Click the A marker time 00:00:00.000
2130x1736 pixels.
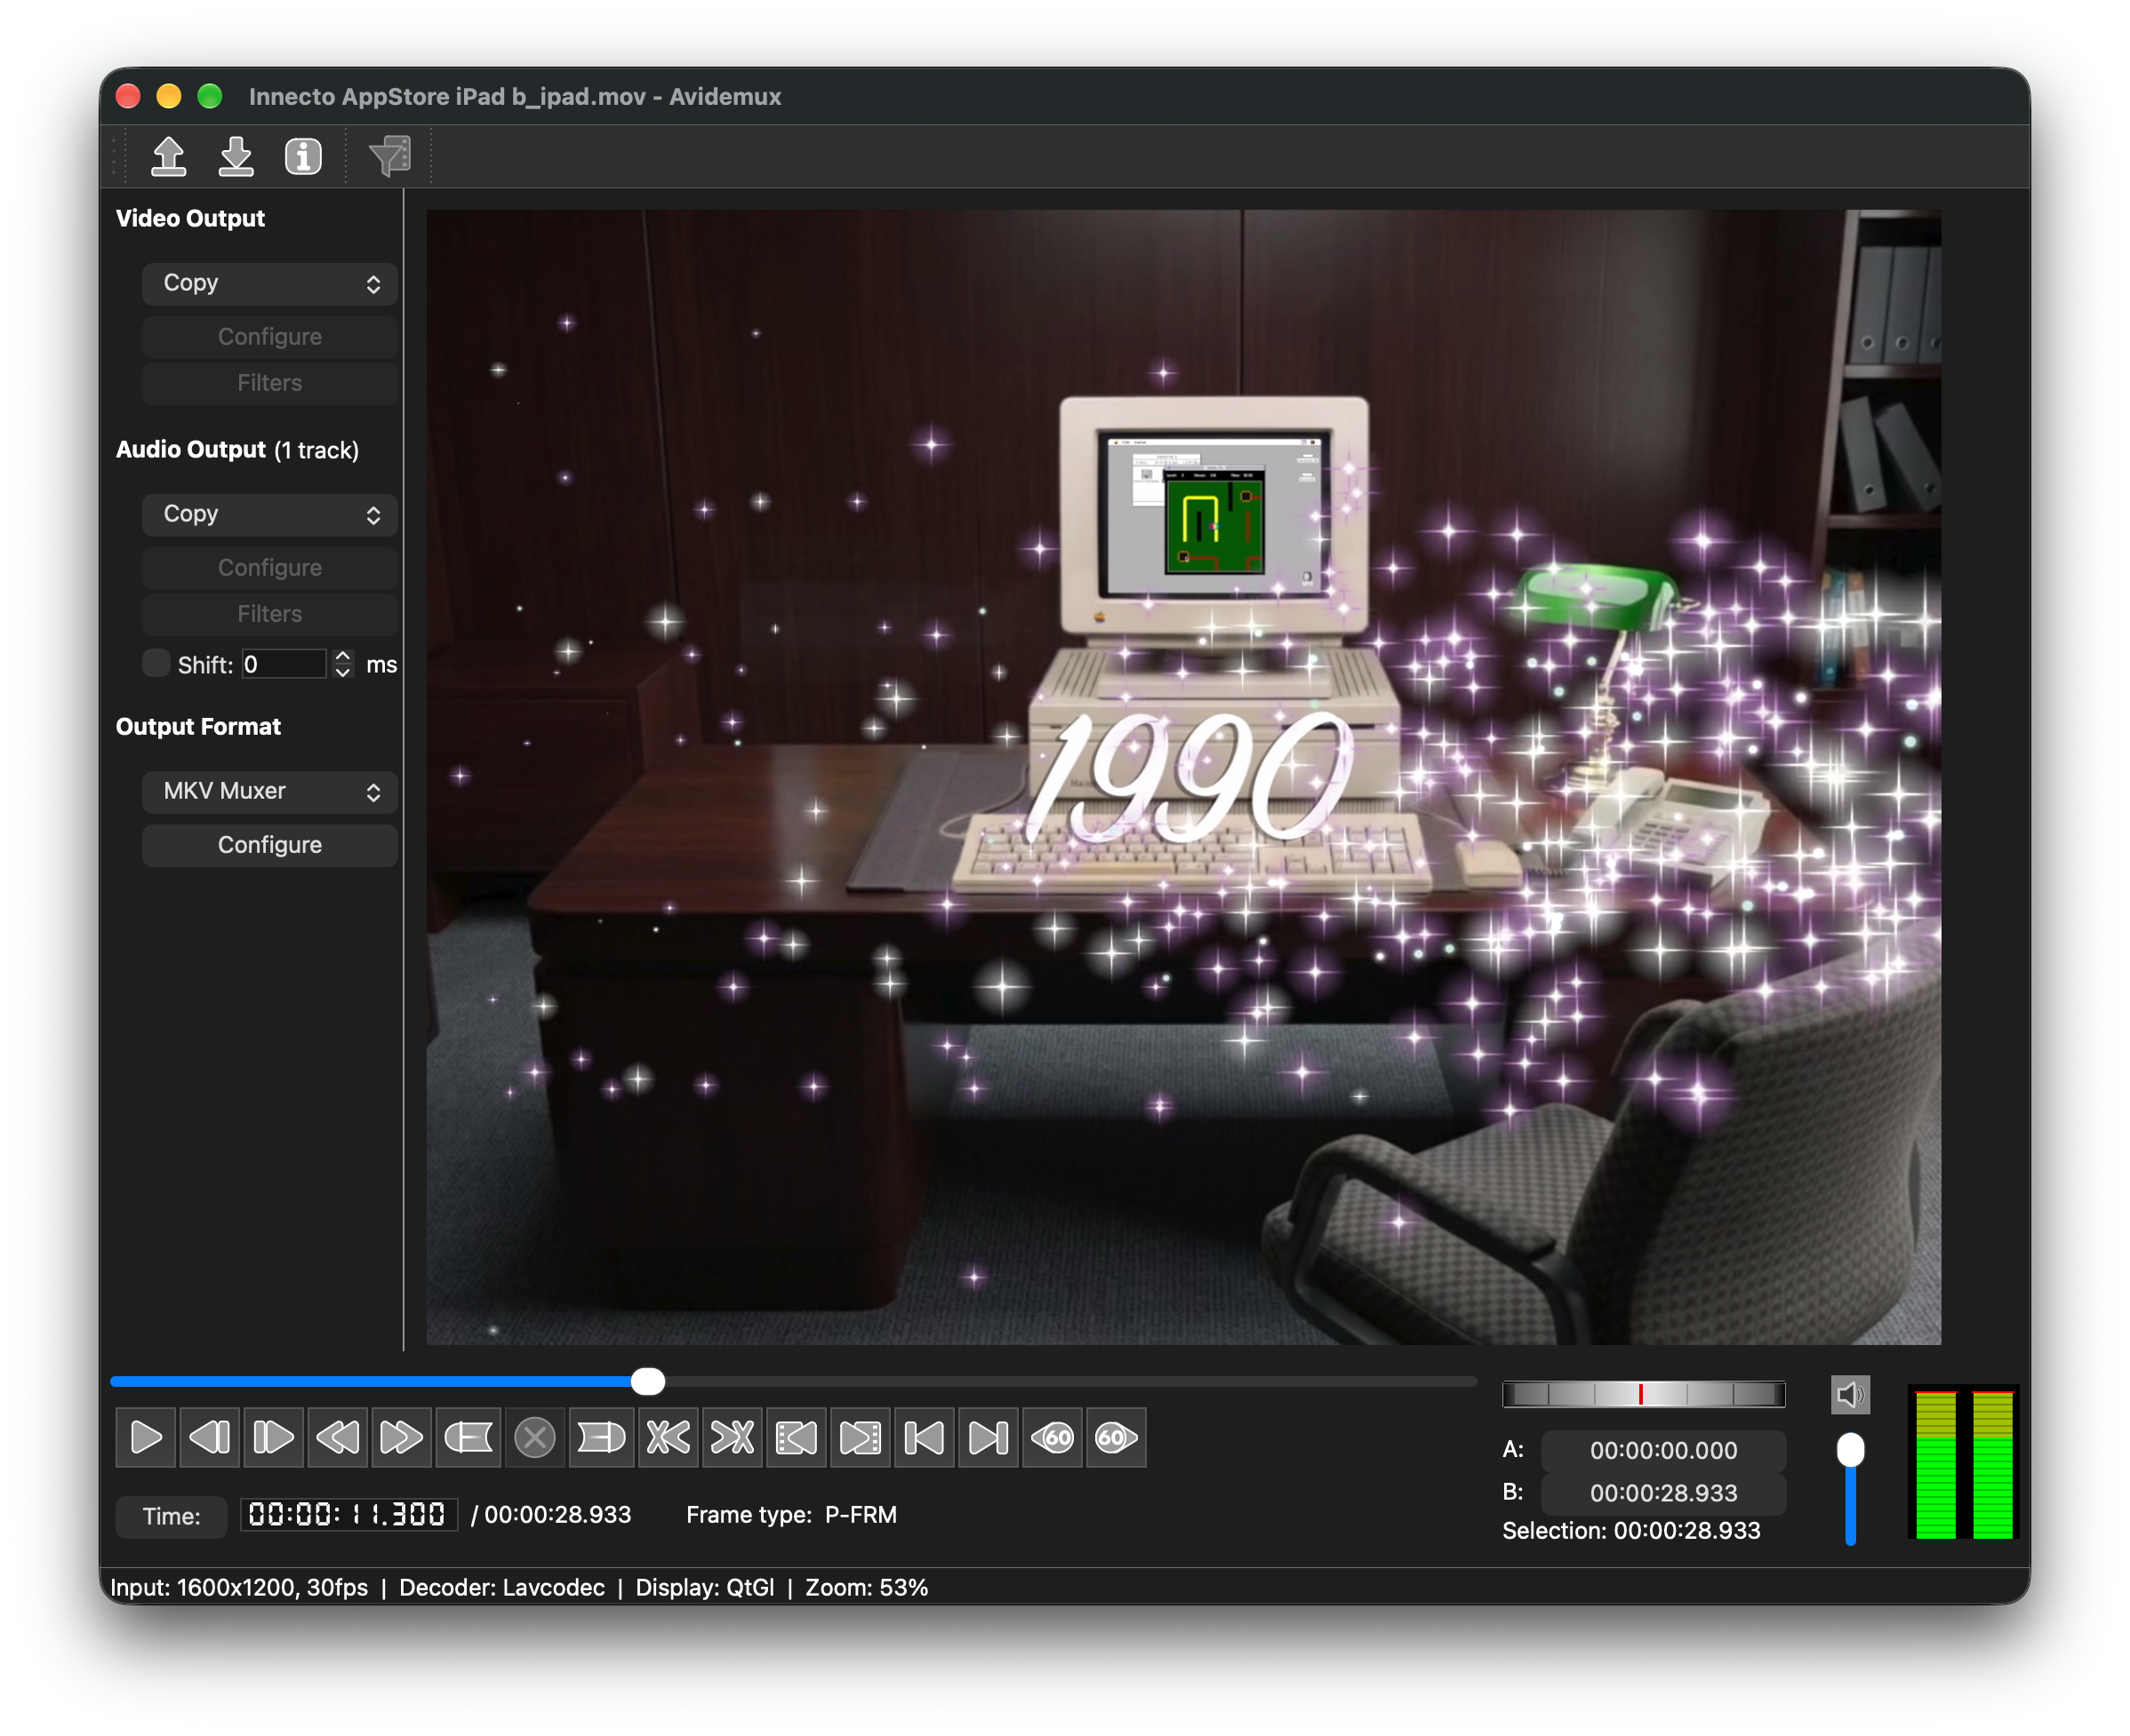(1664, 1451)
